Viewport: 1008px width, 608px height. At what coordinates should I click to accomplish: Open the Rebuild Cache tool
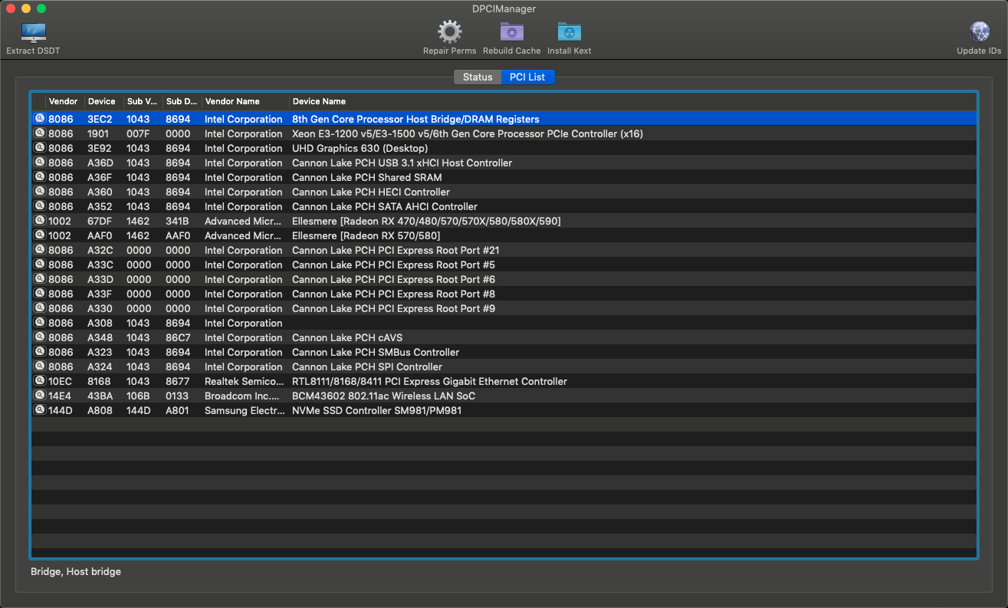[511, 32]
